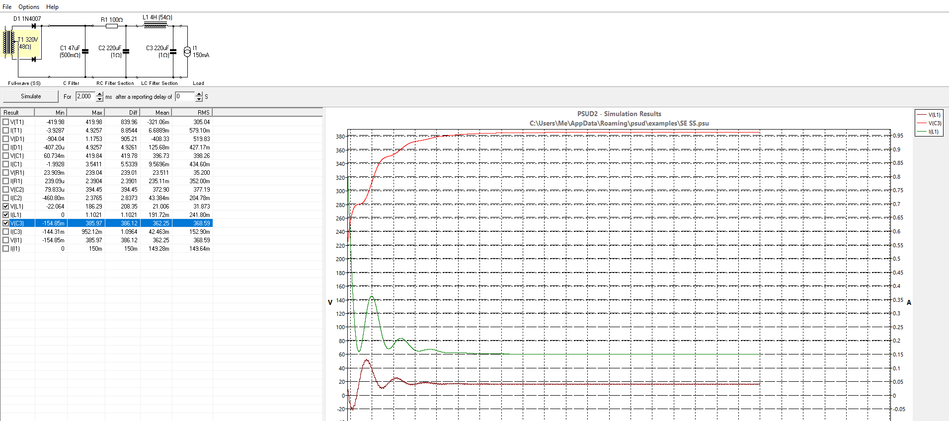The width and height of the screenshot is (949, 421).
Task: Click the V(C2) mean value 372.90
Action: point(160,189)
